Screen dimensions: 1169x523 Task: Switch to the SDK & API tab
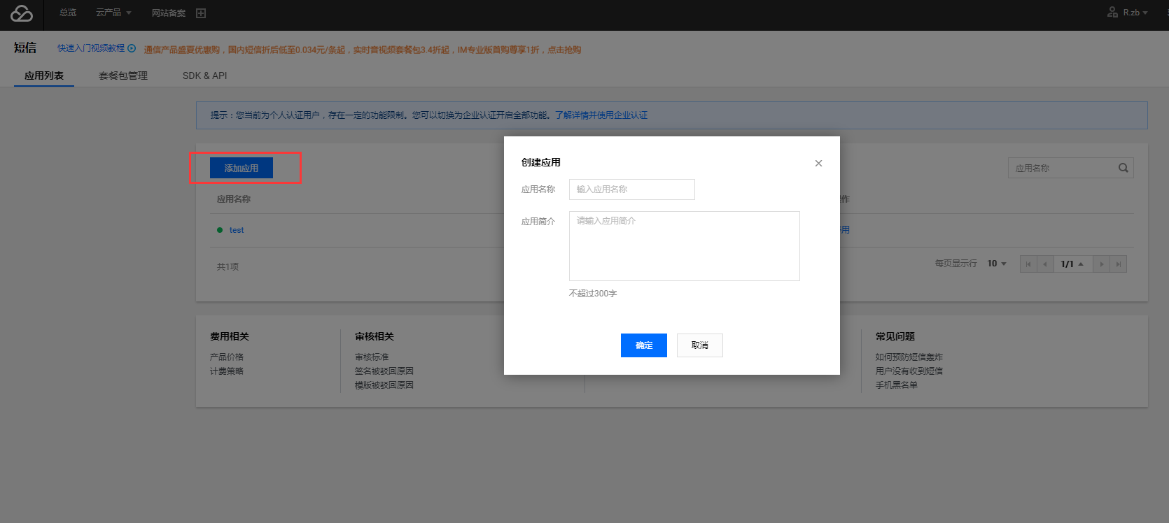point(204,76)
